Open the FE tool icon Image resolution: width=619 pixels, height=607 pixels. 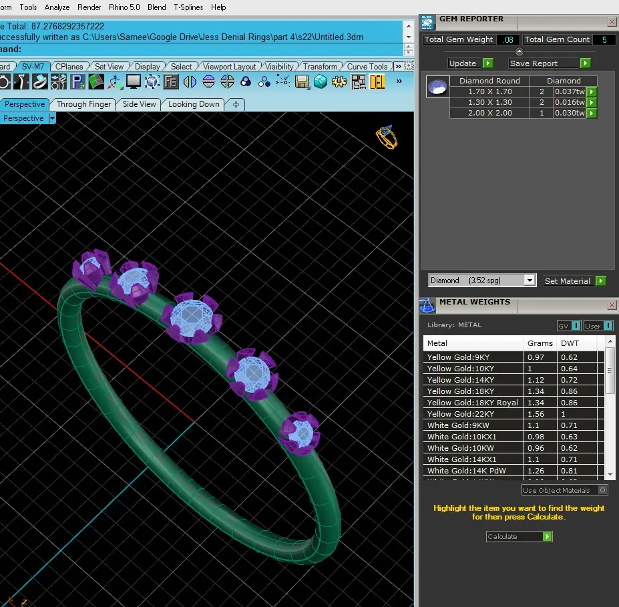(171, 81)
